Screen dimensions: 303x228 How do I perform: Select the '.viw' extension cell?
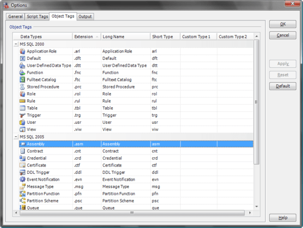(x=87, y=129)
